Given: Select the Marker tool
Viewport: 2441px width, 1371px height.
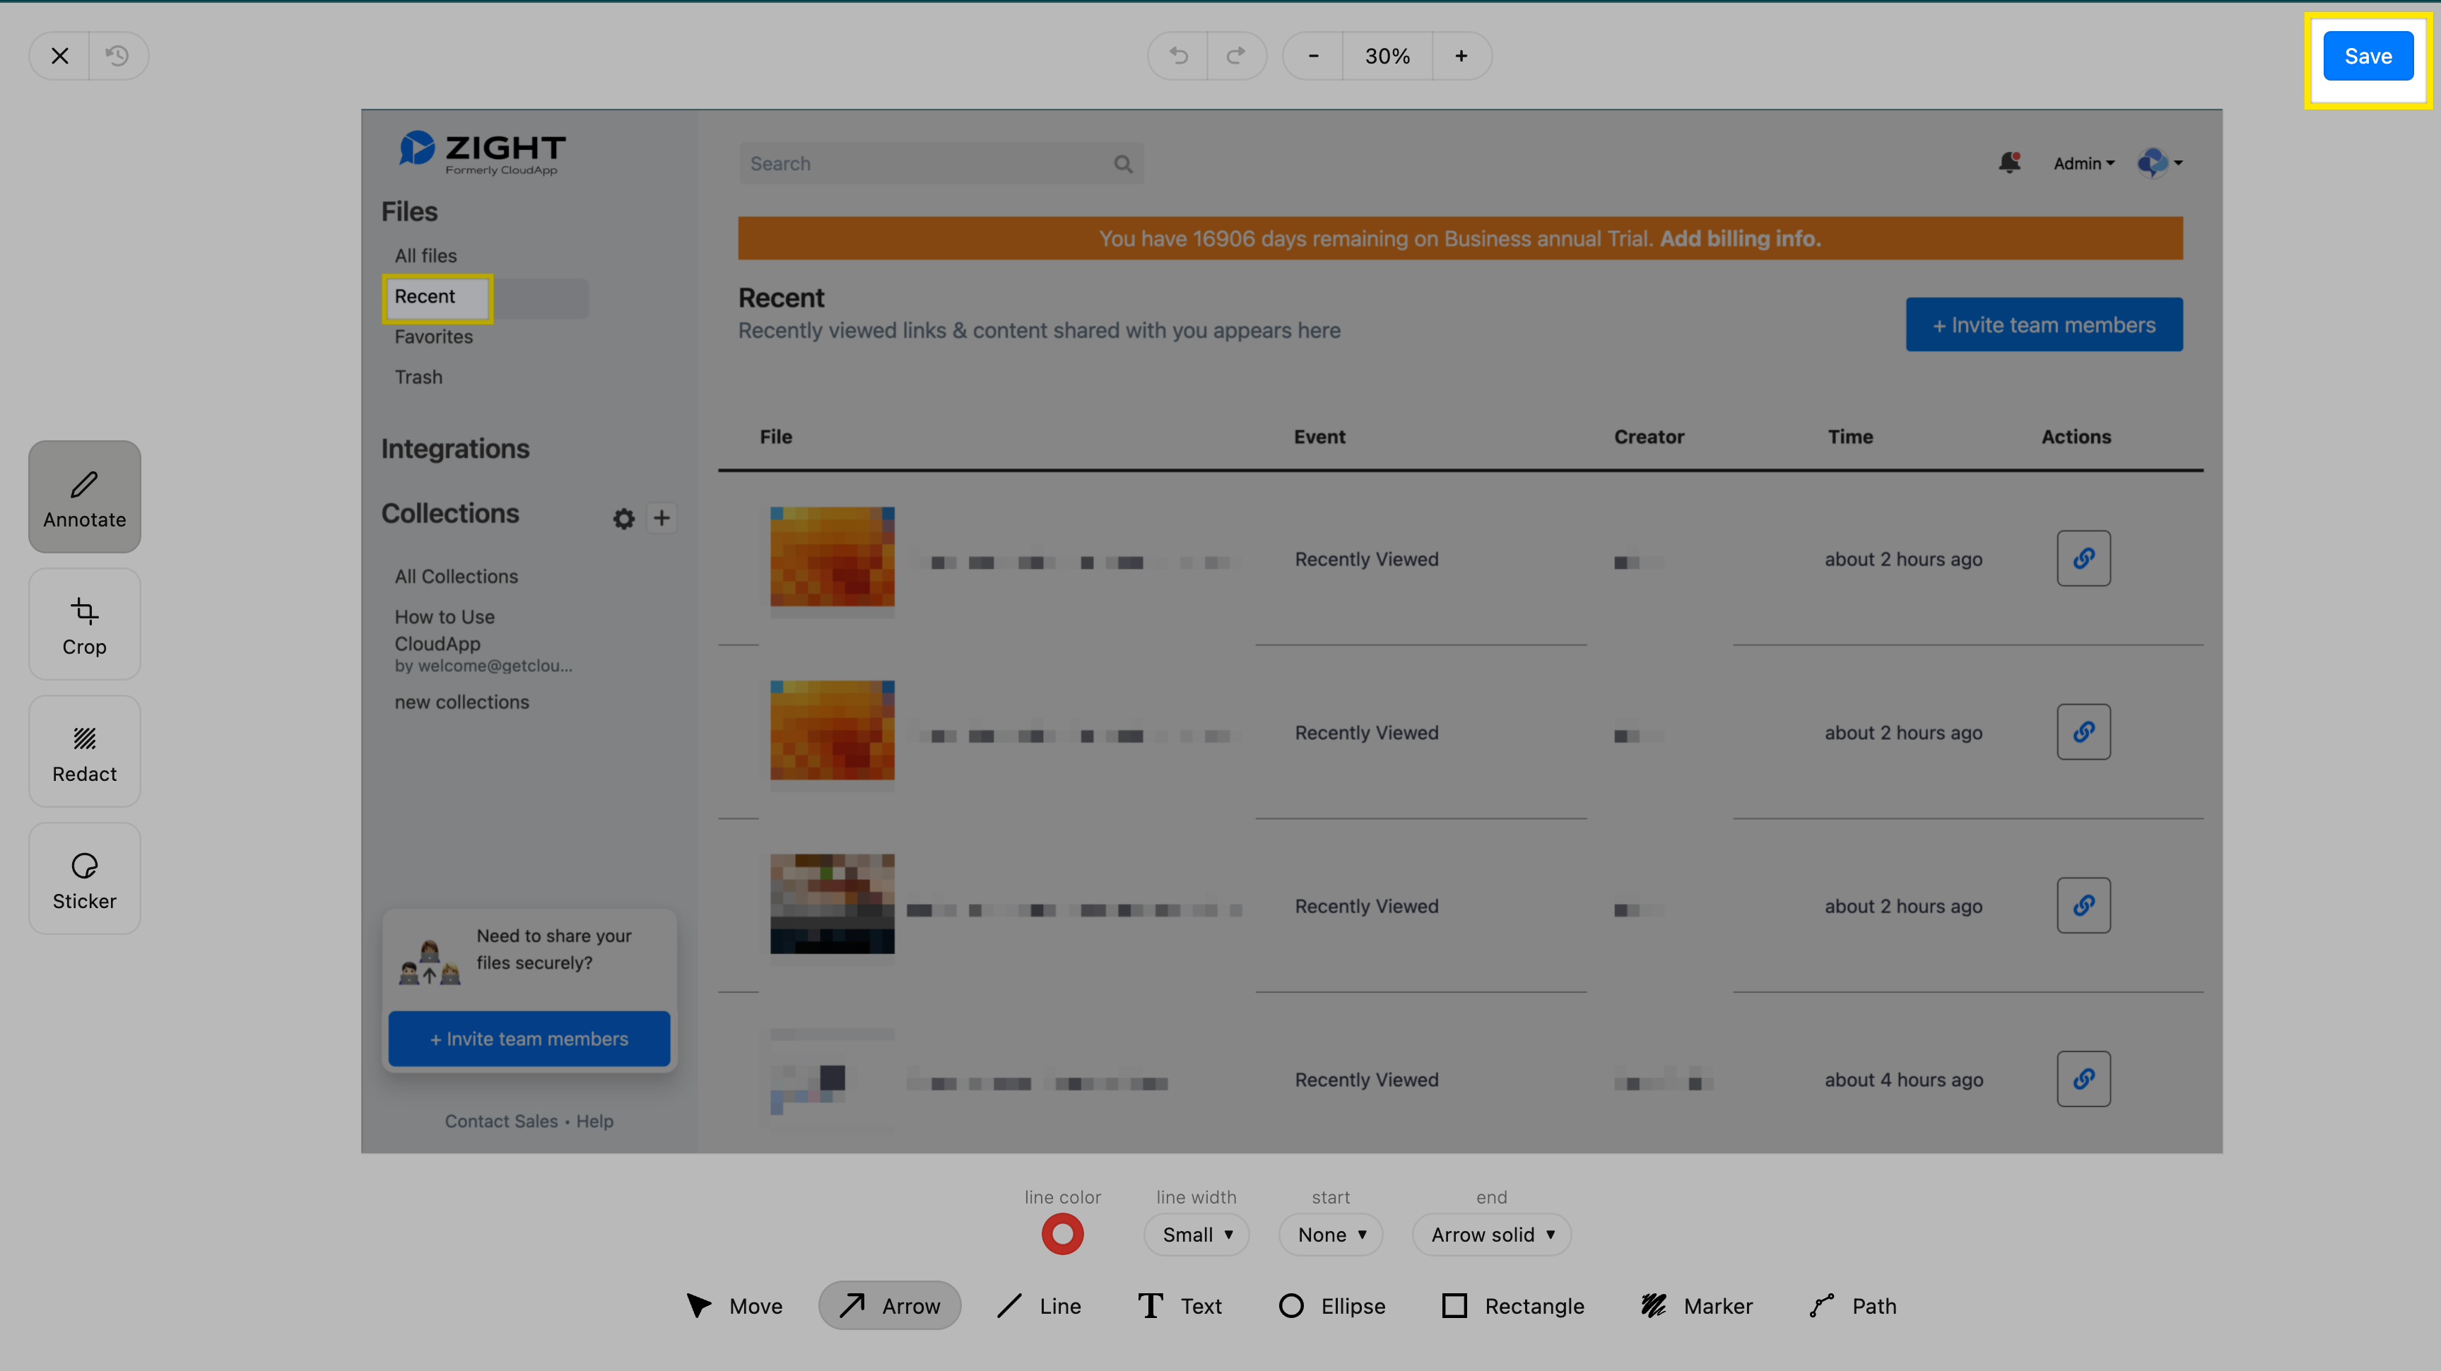Looking at the screenshot, I should click(1696, 1305).
